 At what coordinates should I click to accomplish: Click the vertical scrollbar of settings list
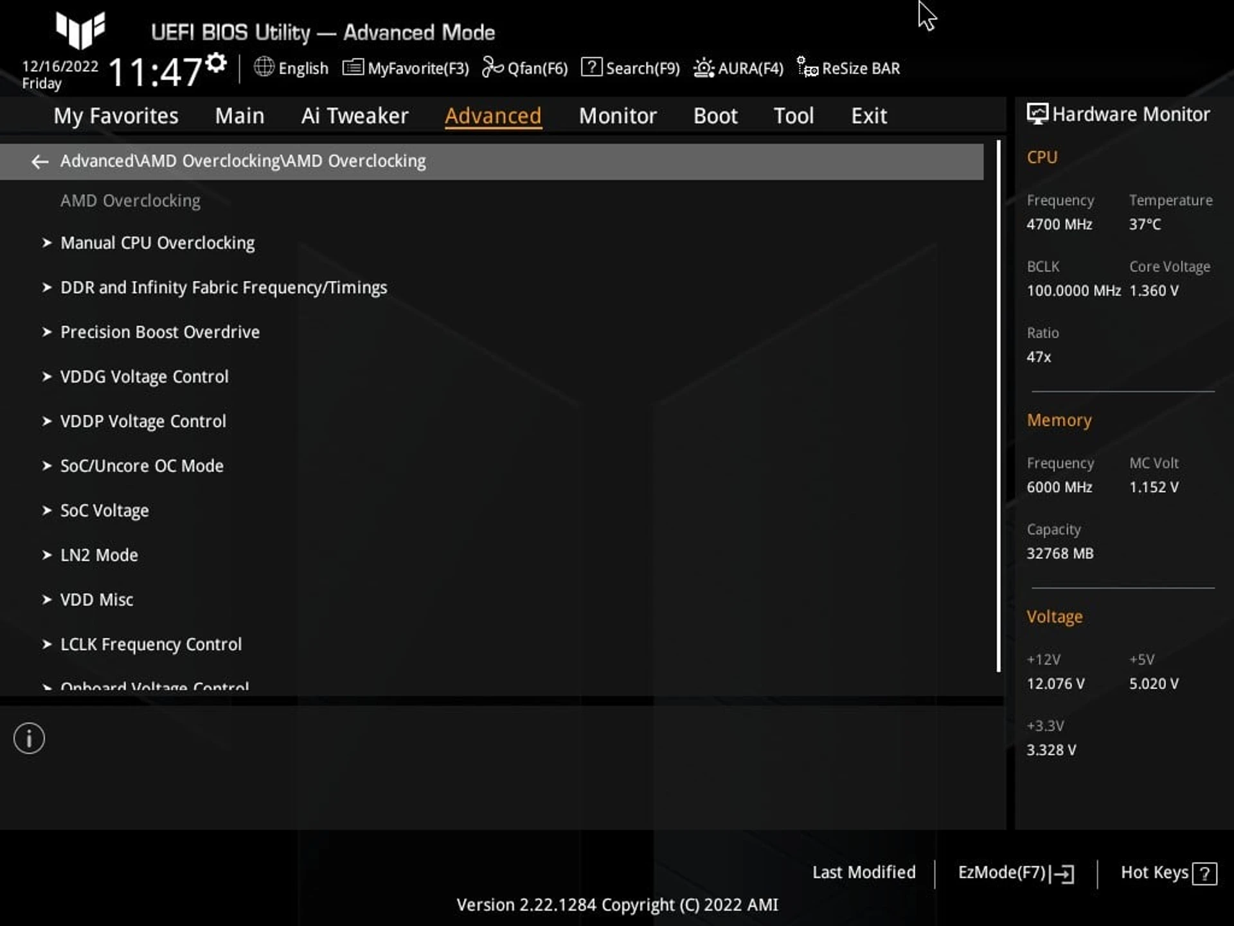point(998,406)
